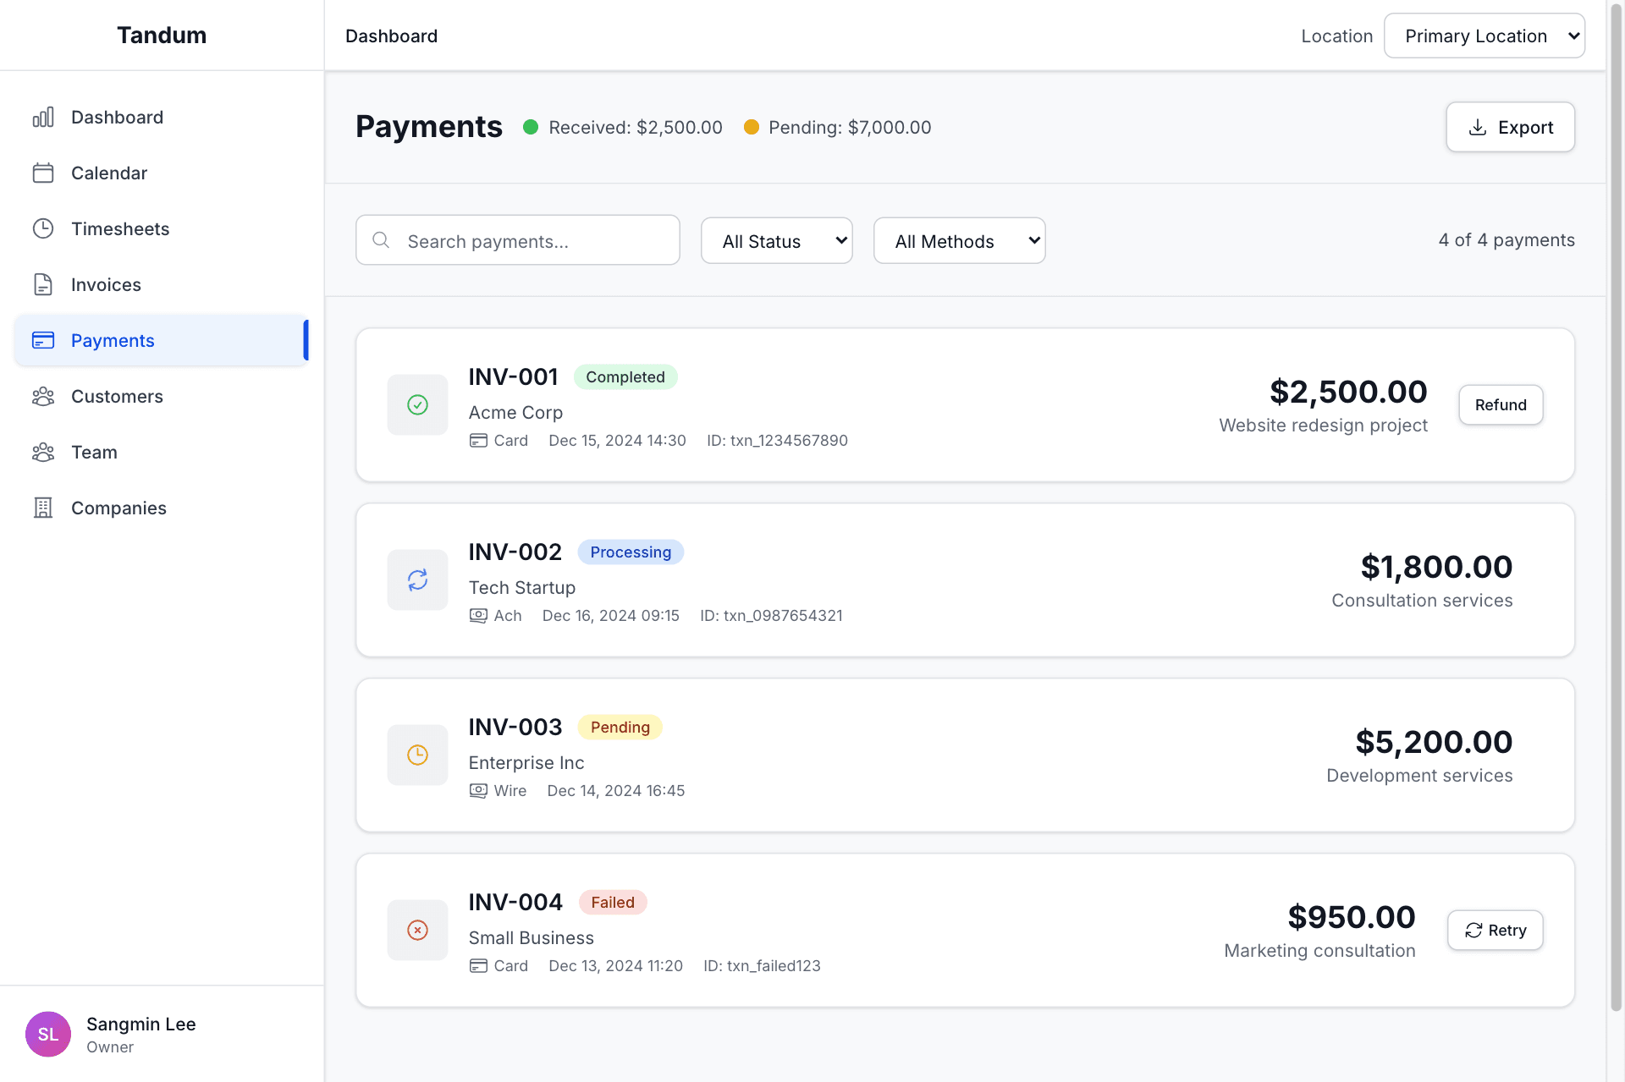Retry the failed INV-004 payment
The width and height of the screenshot is (1625, 1082).
1495,931
